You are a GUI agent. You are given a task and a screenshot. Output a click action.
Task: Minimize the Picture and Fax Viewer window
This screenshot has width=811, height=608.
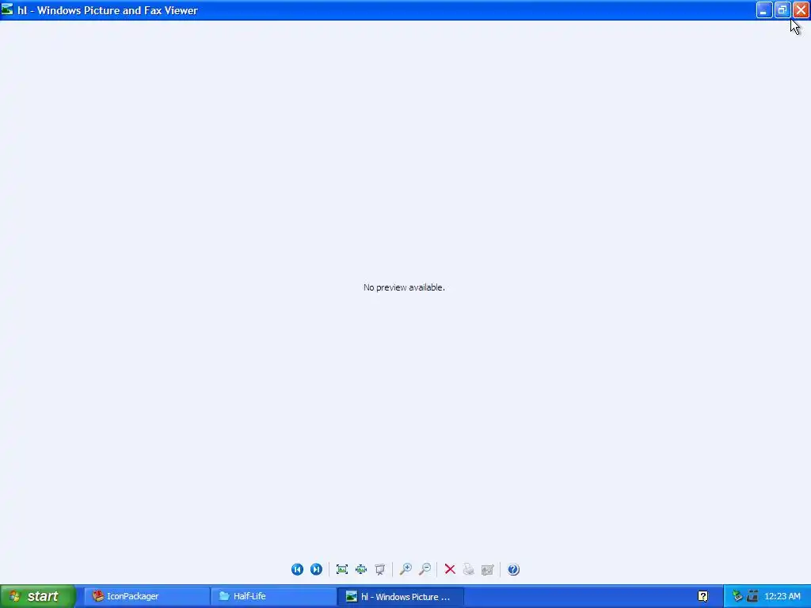[x=764, y=9]
